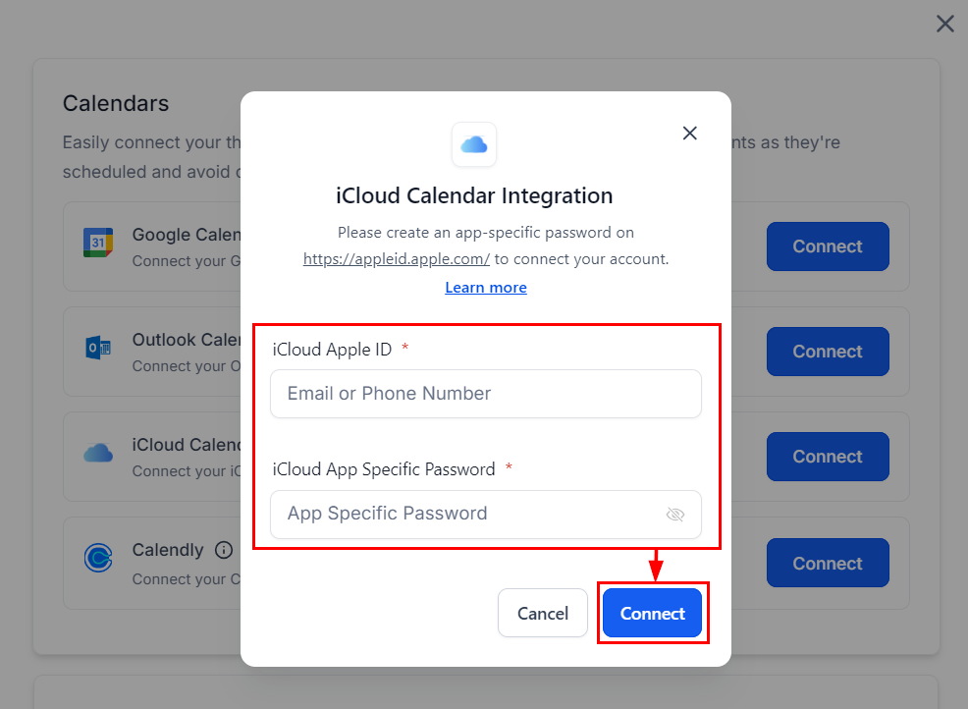
Task: Connect the Calendly integration
Action: [827, 564]
